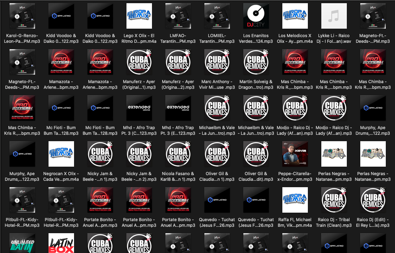Click the Marc Anthony Vivir Mi Cuba Remixes icon
Screen dimensions: 395x253
click(x=217, y=62)
